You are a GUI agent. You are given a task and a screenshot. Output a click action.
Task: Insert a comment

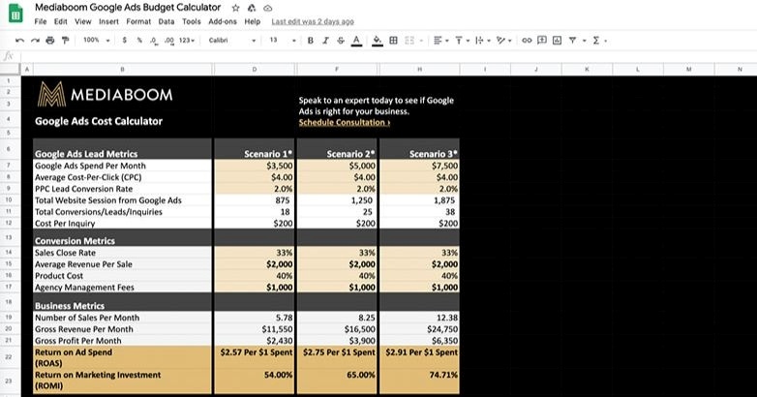542,41
